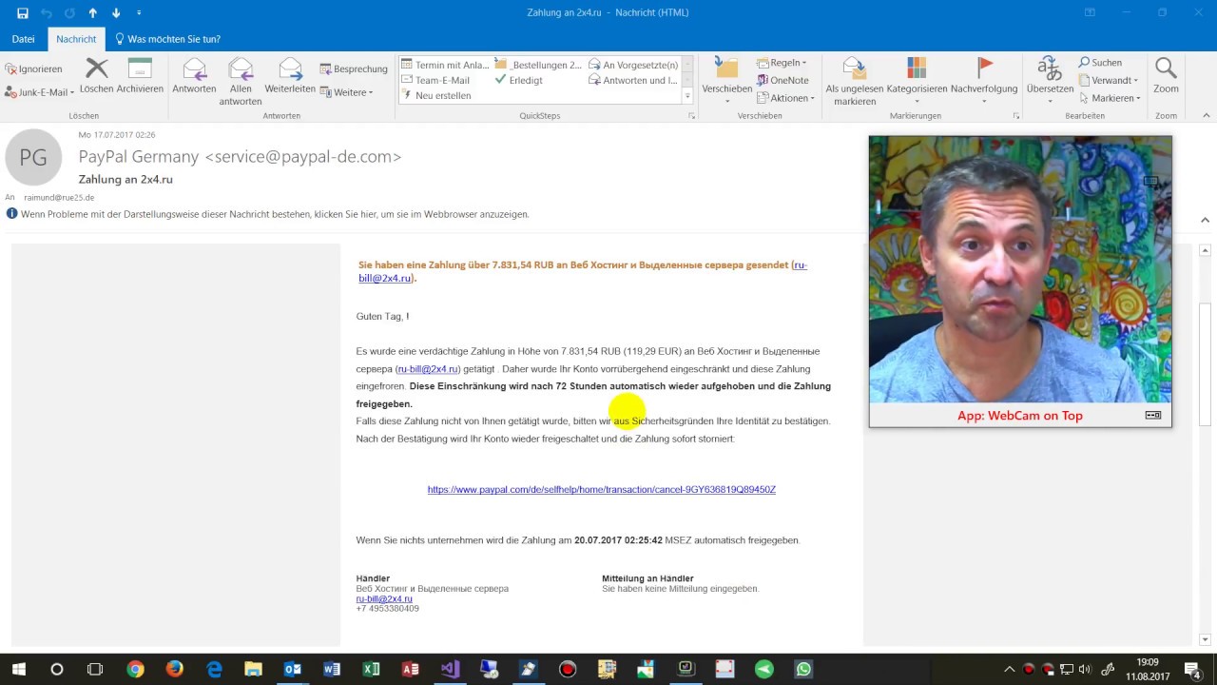Image resolution: width=1217 pixels, height=685 pixels.
Task: Show hidden system tray icons
Action: (x=1009, y=669)
